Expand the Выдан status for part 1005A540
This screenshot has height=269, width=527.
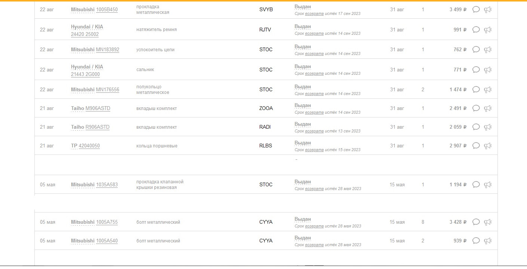point(303,238)
